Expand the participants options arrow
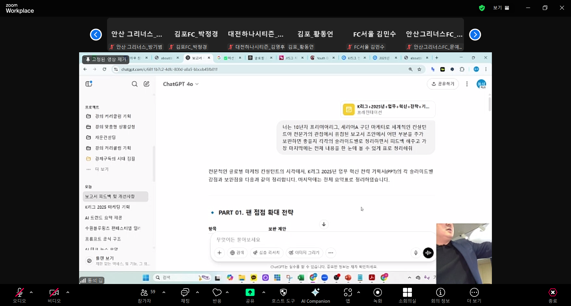The height and width of the screenshot is (306, 571). point(164,293)
